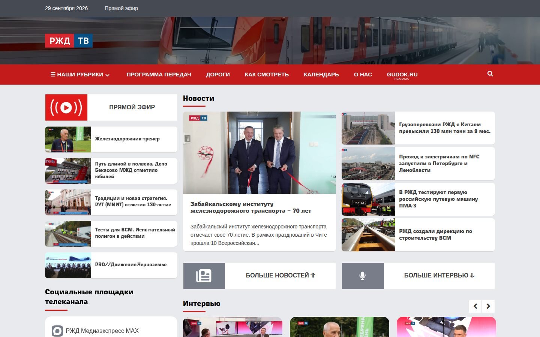Viewport: 540px width, 337px height.
Task: Click РЖД Медиаэкспресс MAX link
Action: pos(102,331)
